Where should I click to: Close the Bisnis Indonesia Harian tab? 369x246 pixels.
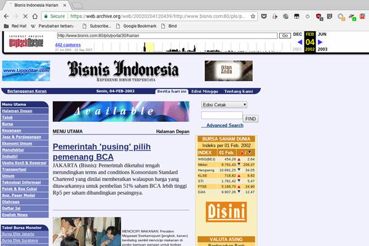tap(65, 5)
